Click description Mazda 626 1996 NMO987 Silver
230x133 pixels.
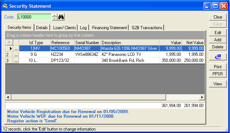click(x=130, y=48)
